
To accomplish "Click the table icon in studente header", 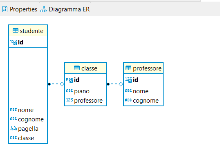I will point(16,31).
